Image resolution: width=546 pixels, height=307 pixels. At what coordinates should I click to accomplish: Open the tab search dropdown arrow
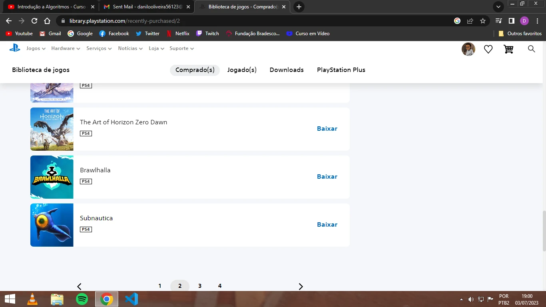[x=498, y=7]
